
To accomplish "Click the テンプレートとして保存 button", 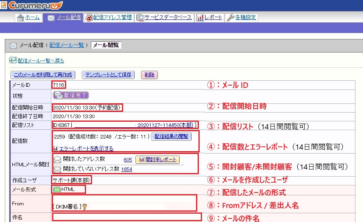I will (x=108, y=75).
